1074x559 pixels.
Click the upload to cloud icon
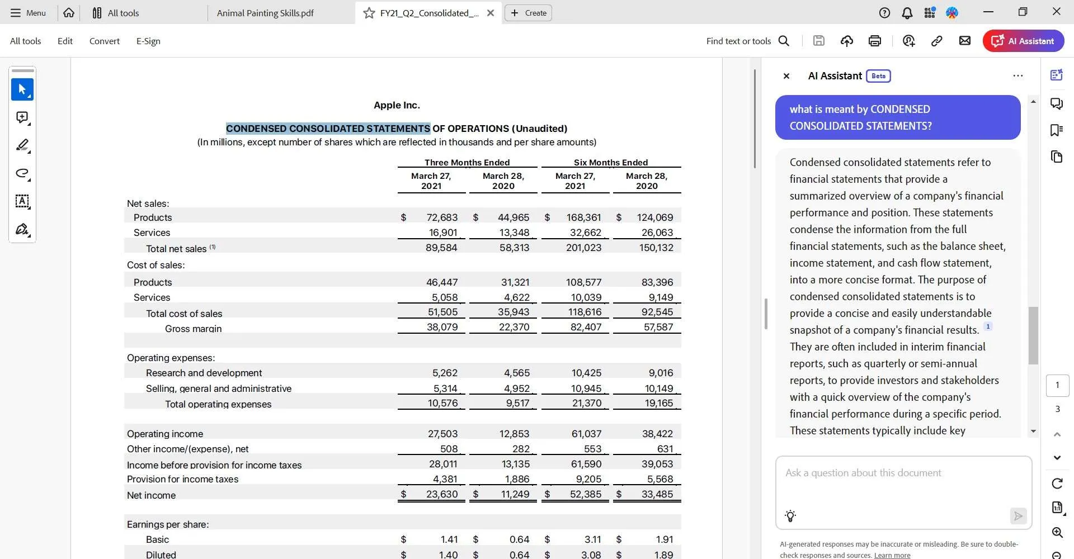847,41
